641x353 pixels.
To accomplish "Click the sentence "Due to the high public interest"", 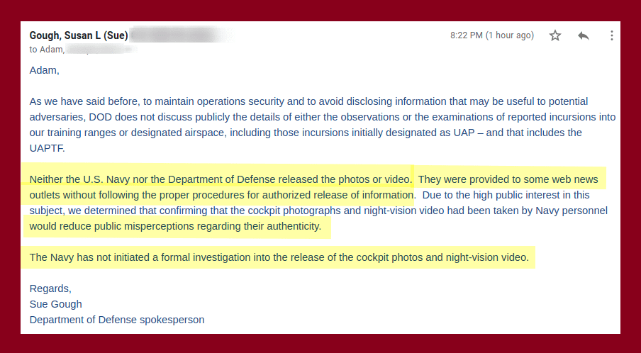I will click(506, 195).
